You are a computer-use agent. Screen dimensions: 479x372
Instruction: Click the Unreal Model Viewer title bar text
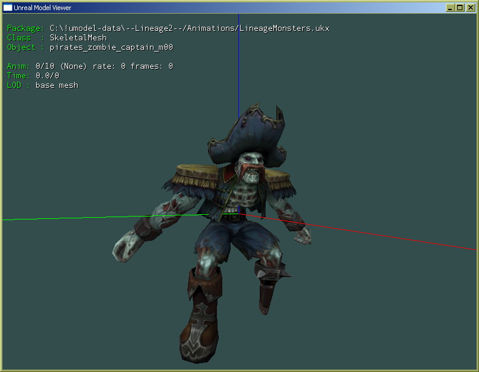(x=42, y=8)
